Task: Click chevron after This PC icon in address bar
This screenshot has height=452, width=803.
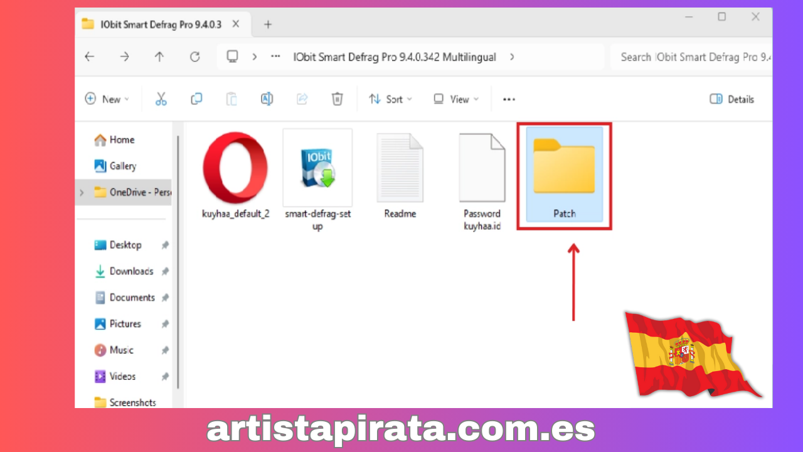Action: pos(254,56)
